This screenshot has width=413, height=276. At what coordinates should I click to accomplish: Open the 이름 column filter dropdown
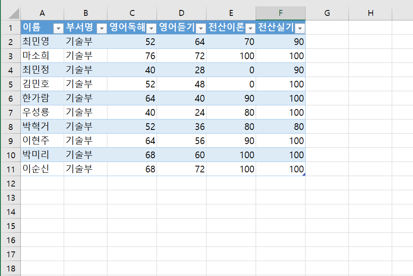(59, 28)
